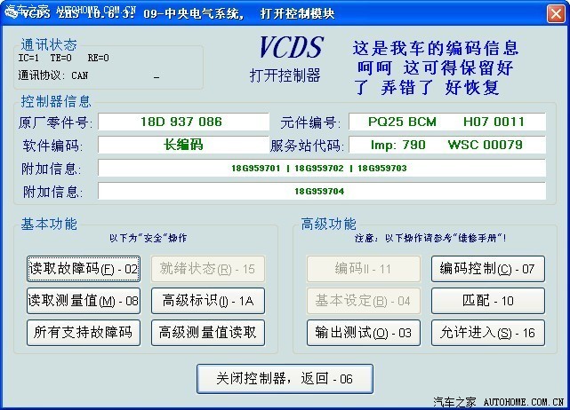Open 编码控制 - 07 coding

pos(488,269)
